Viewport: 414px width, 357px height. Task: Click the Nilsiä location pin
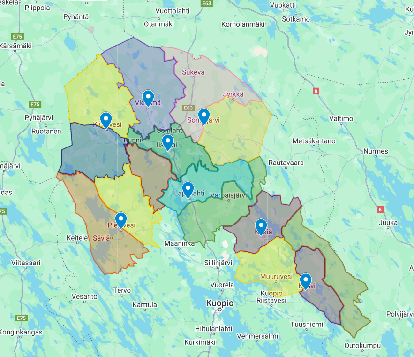[x=261, y=226]
